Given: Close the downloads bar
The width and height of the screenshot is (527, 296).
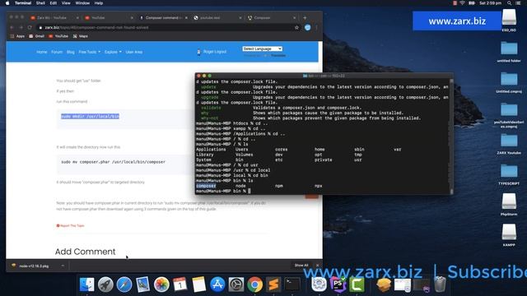Looking at the screenshot, I should click(318, 266).
